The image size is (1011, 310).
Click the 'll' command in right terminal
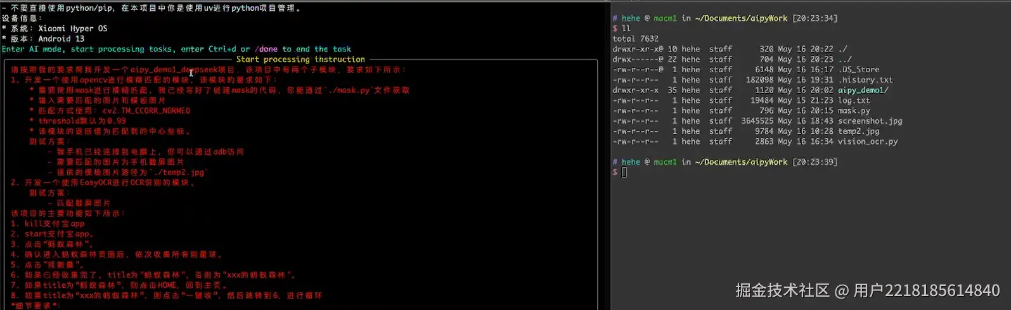(626, 29)
